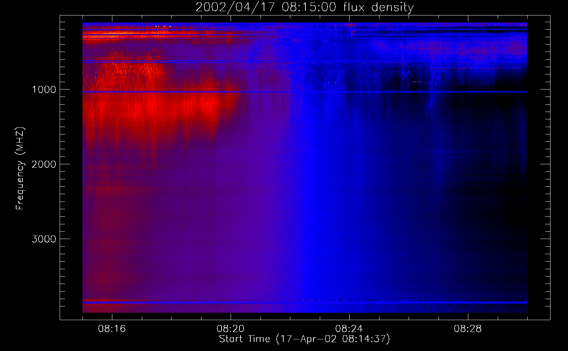Click the 'Frequency (MHZ)' y-axis label
The height and width of the screenshot is (351, 568).
(x=20, y=168)
